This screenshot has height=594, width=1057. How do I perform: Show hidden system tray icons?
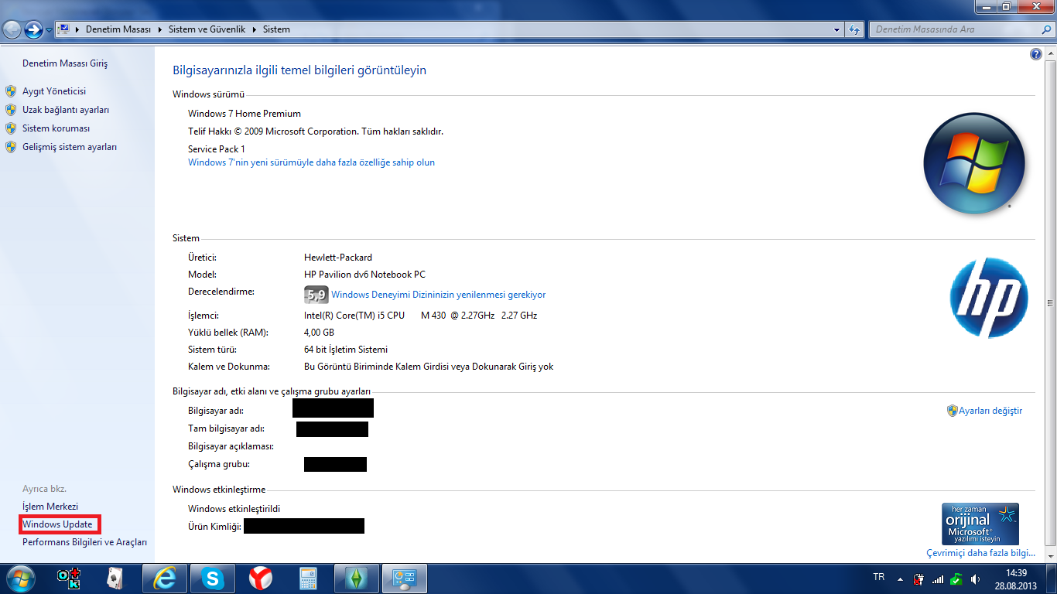(x=900, y=579)
